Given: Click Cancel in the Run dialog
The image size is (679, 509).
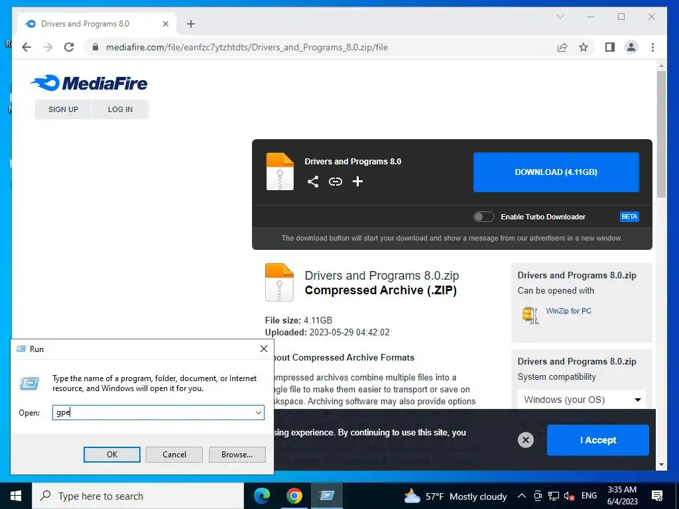Looking at the screenshot, I should (x=174, y=455).
